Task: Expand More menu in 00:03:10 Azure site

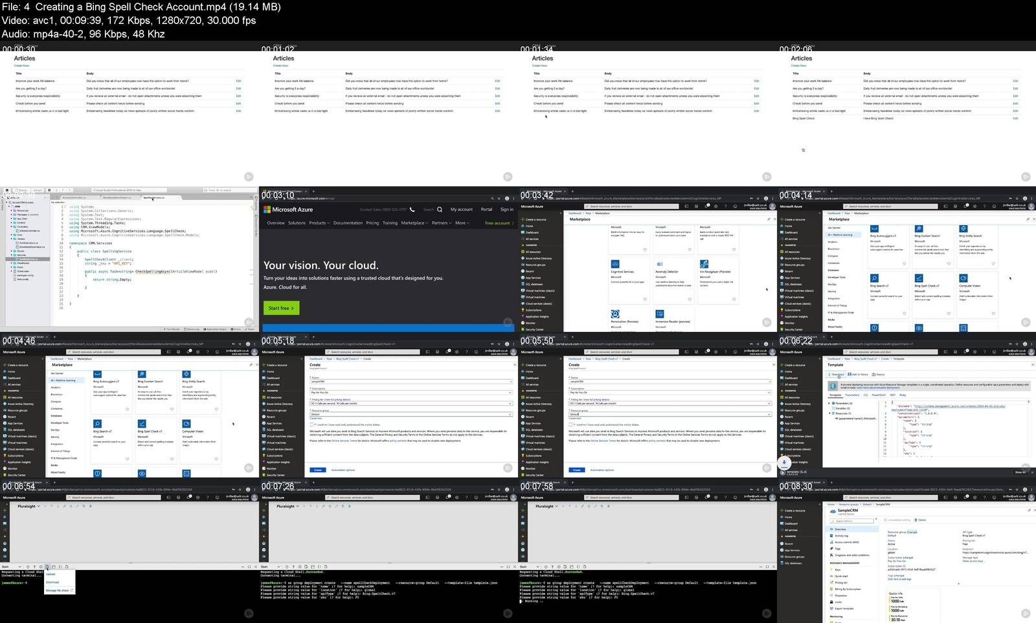Action: (x=462, y=223)
